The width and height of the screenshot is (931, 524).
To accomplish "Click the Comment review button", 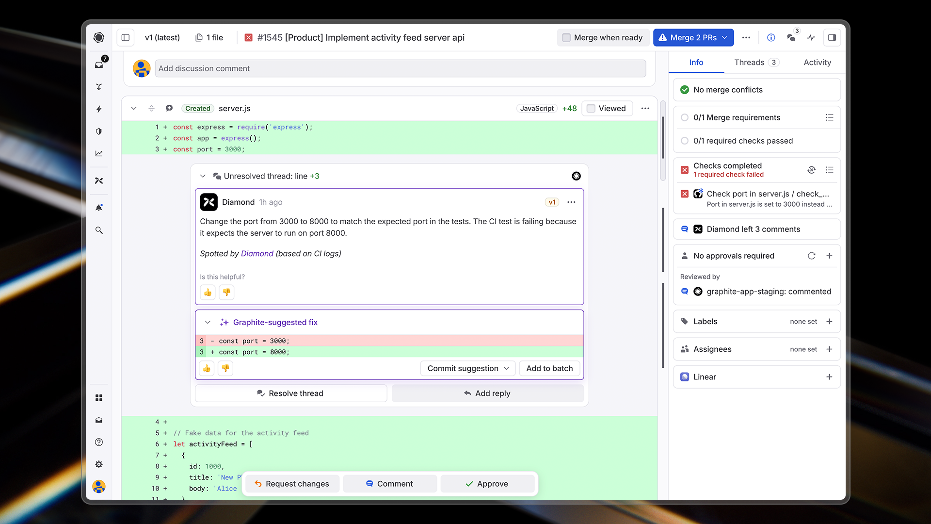I will pyautogui.click(x=390, y=484).
